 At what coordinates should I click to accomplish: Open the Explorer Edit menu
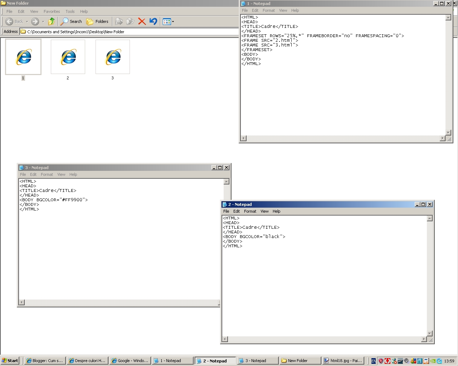tap(21, 11)
